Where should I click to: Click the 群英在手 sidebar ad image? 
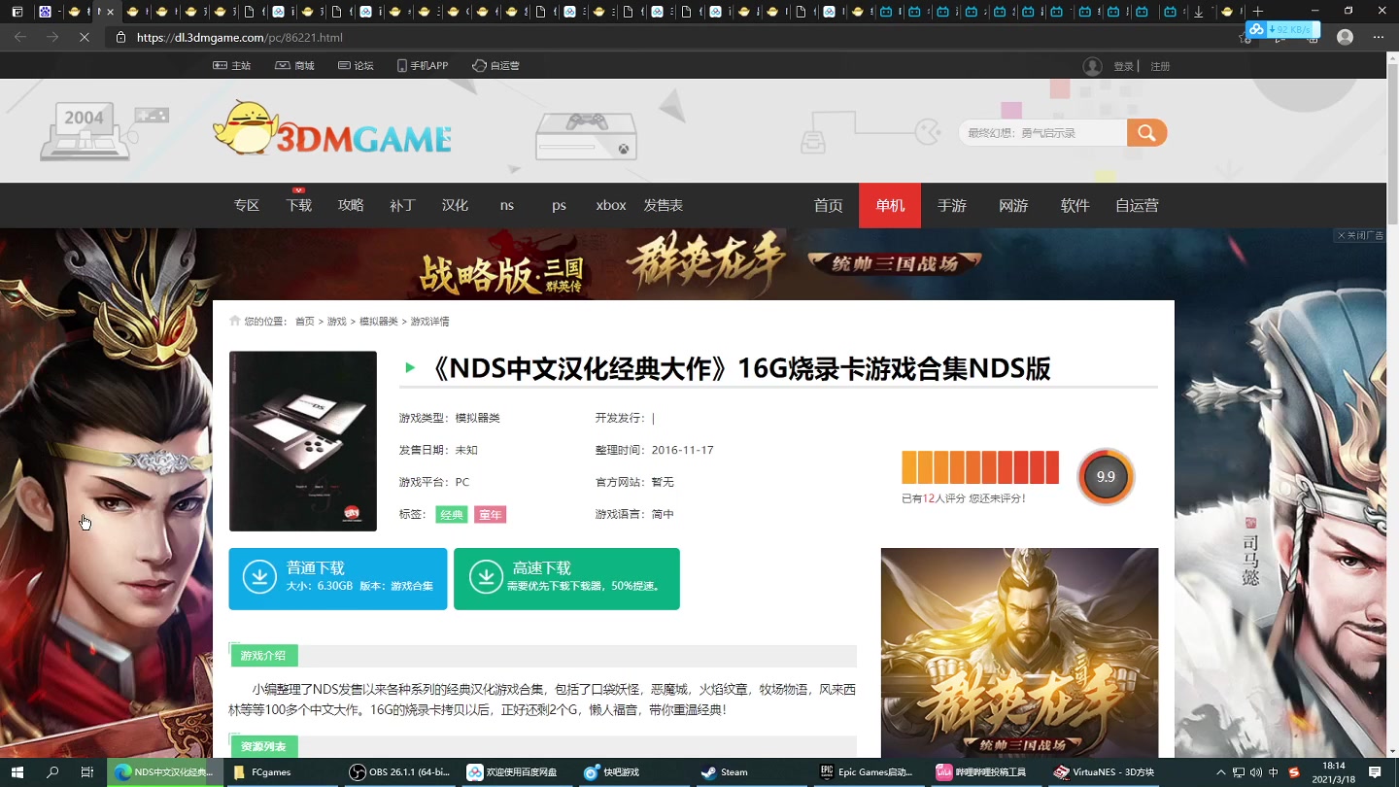pos(1019,653)
